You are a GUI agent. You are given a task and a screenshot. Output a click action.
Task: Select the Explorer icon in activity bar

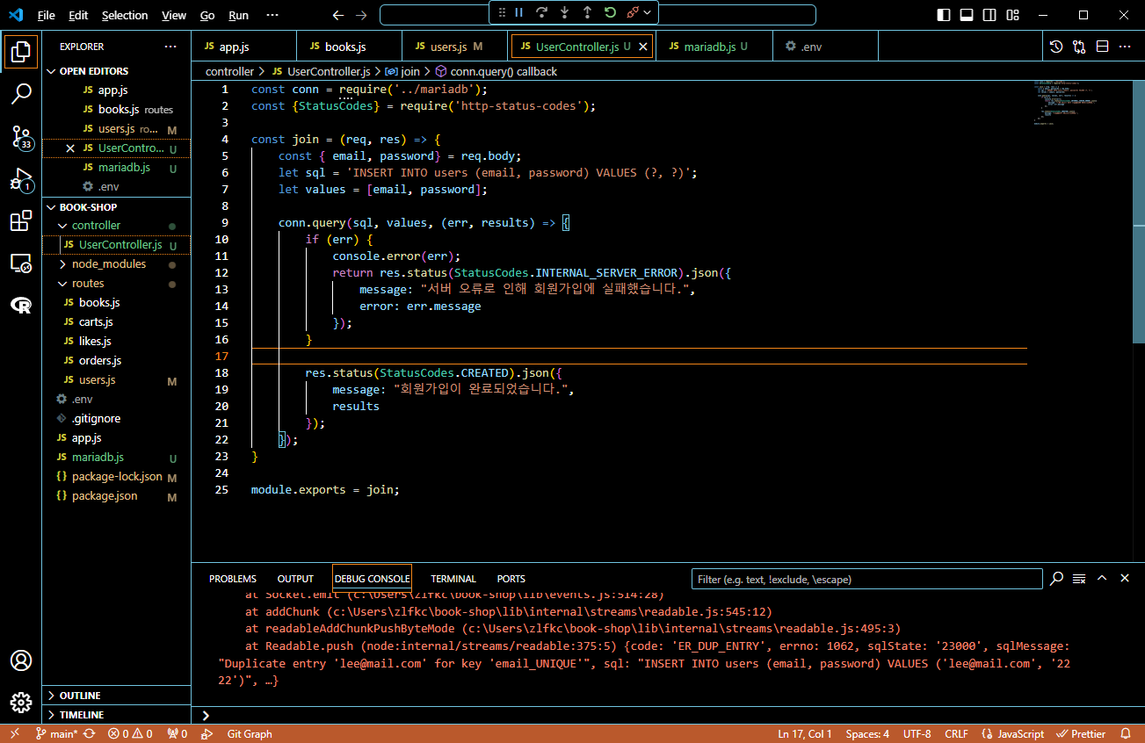[21, 52]
